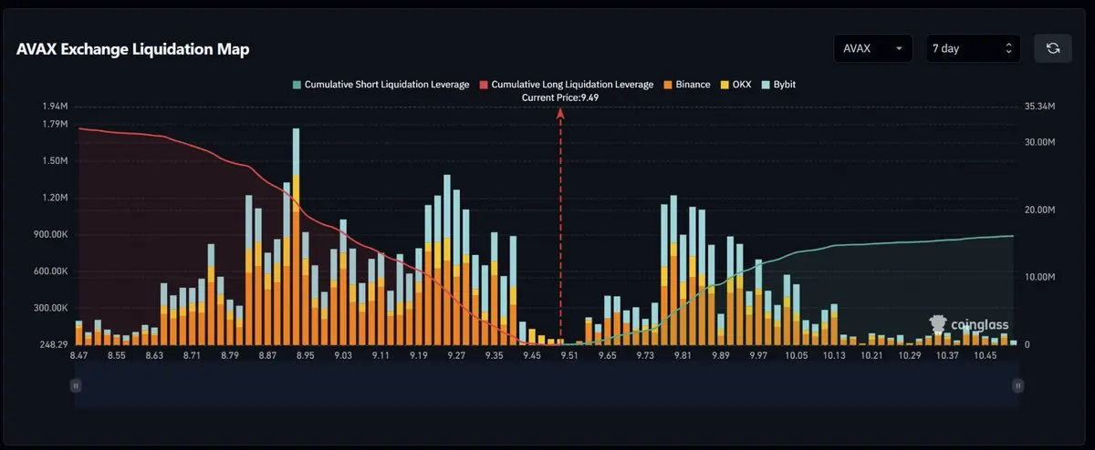
Task: Click the 10.05 x-axis label
Action: pos(797,356)
